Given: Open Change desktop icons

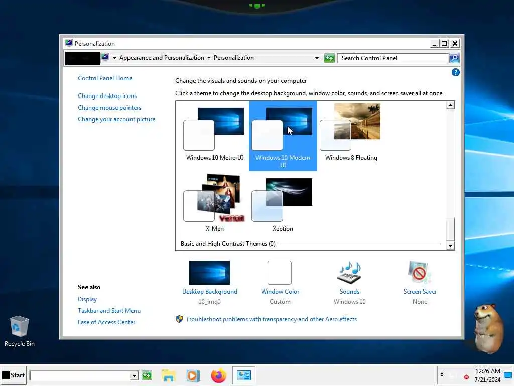Looking at the screenshot, I should 107,96.
